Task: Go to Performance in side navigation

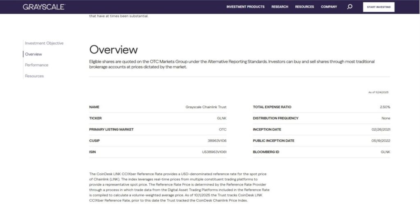Action: pos(37,65)
